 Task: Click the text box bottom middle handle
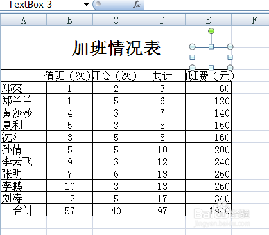click(x=211, y=68)
